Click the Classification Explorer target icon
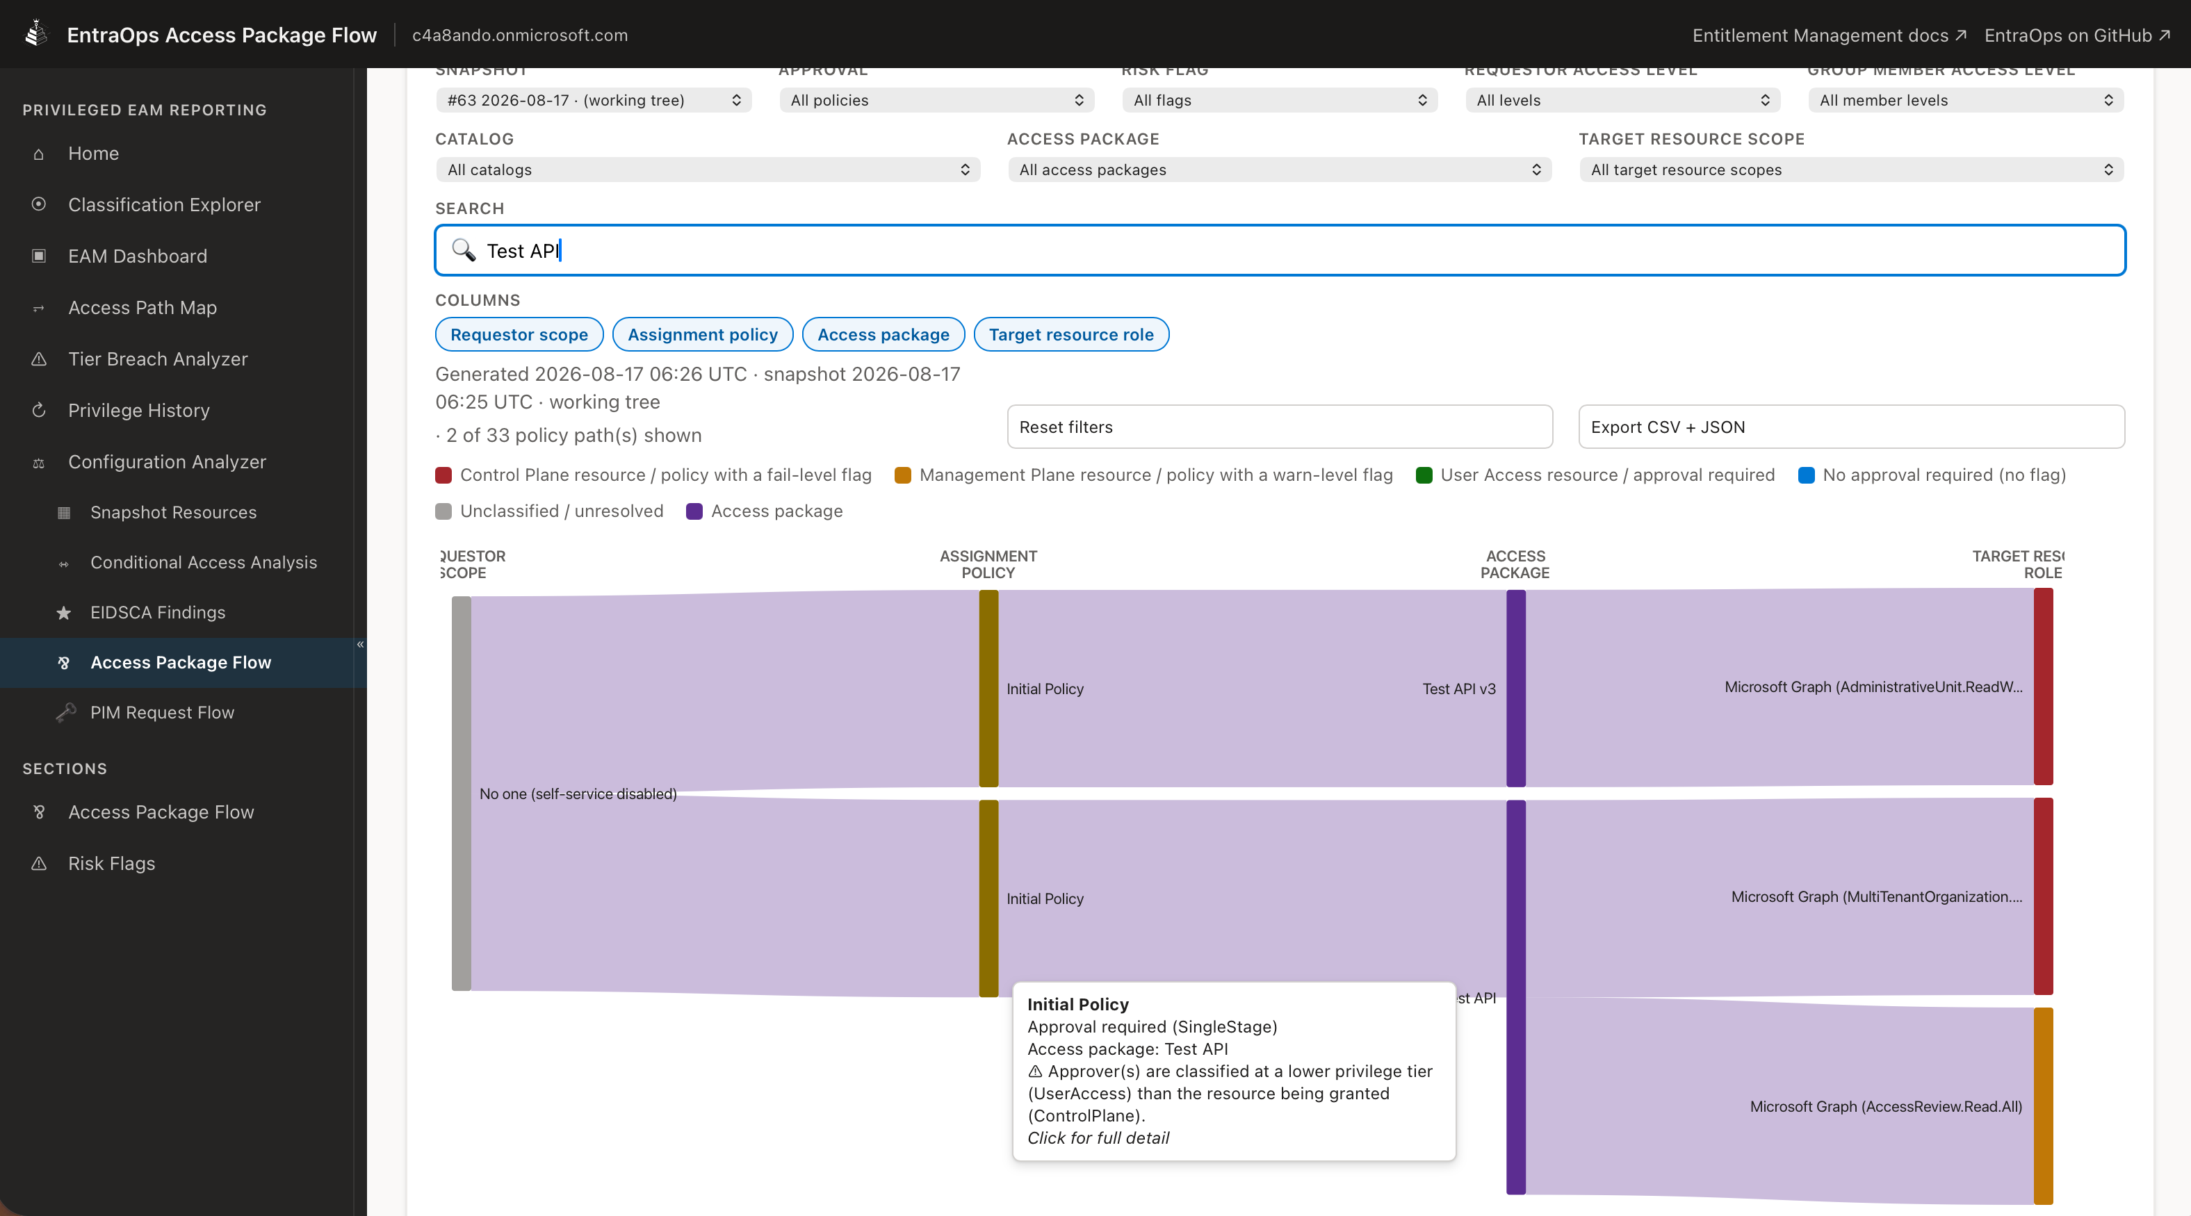This screenshot has width=2191, height=1216. [38, 204]
